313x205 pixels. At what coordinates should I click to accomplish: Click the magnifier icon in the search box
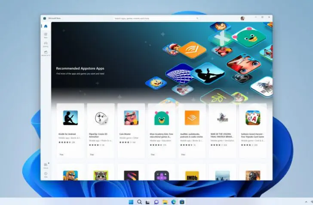[x=197, y=18]
